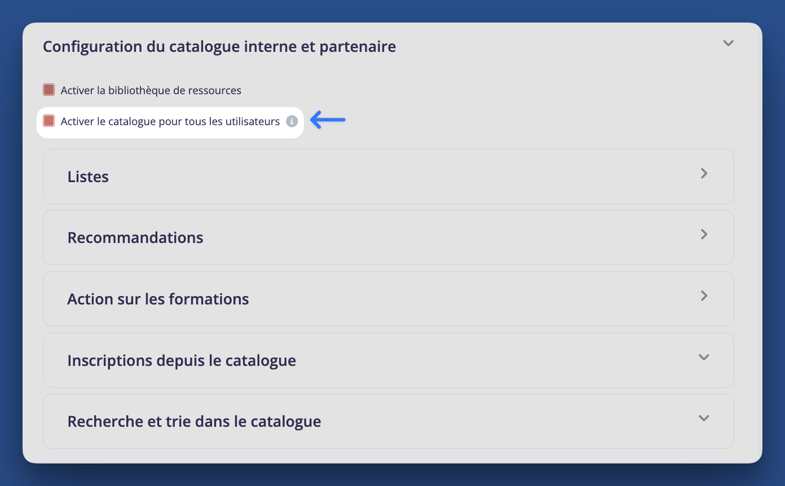Click the Activer le catalogue text label
This screenshot has height=486, width=785.
pos(170,121)
